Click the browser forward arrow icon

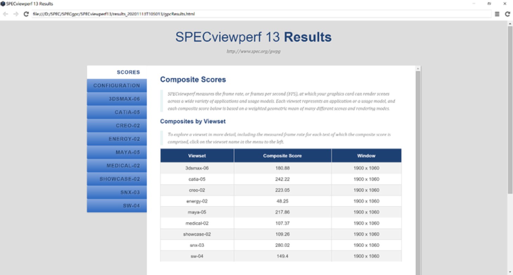(x=15, y=14)
